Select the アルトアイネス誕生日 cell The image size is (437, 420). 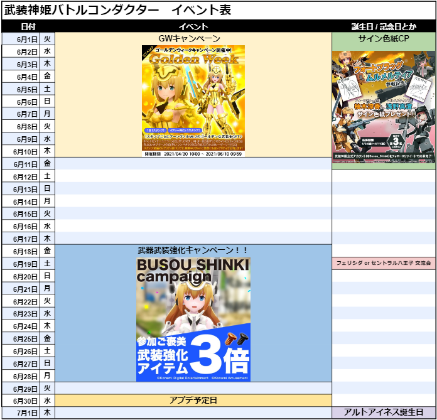[383, 412]
